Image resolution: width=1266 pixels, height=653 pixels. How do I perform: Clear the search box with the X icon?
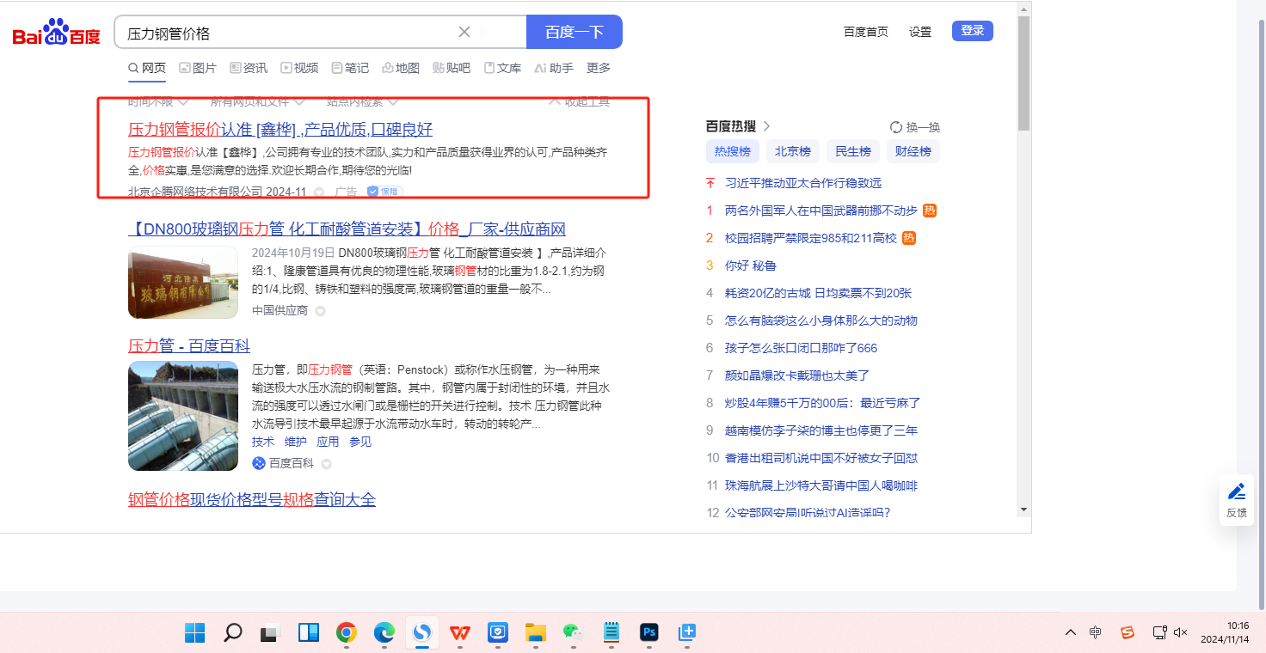464,32
